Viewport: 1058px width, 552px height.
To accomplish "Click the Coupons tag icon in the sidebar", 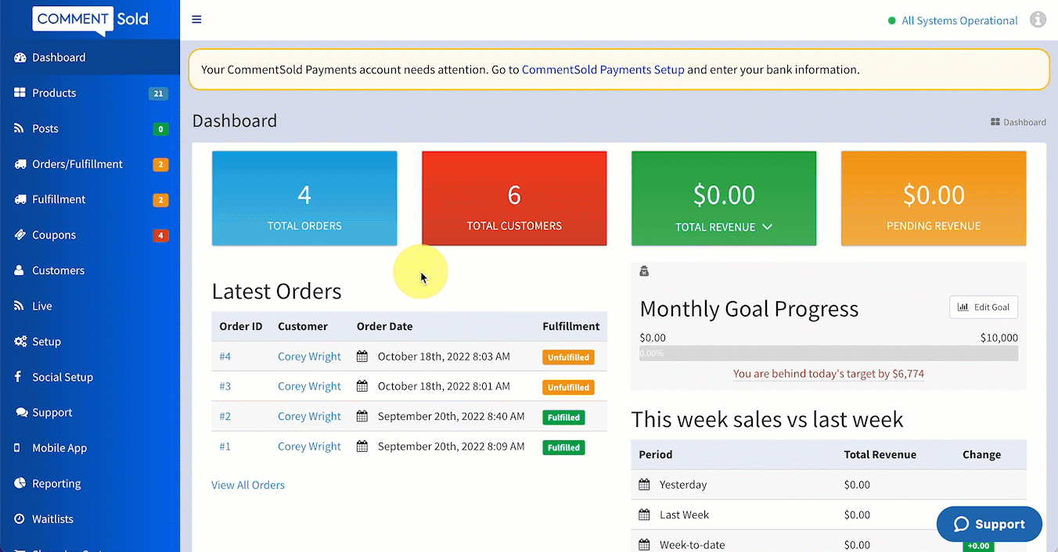I will 20,235.
